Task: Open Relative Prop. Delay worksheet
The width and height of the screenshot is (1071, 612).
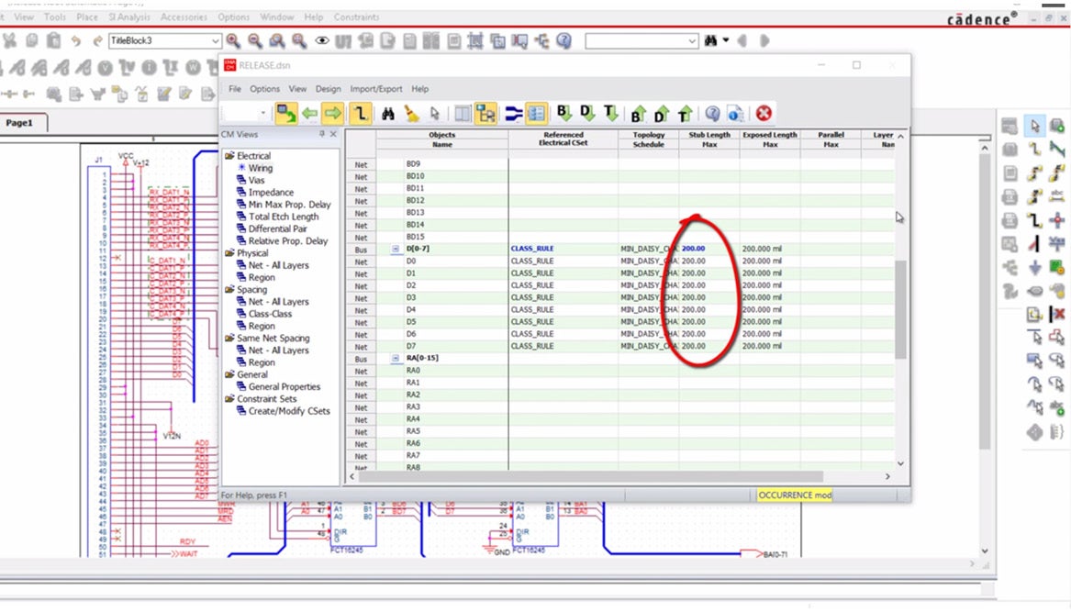Action: (287, 241)
